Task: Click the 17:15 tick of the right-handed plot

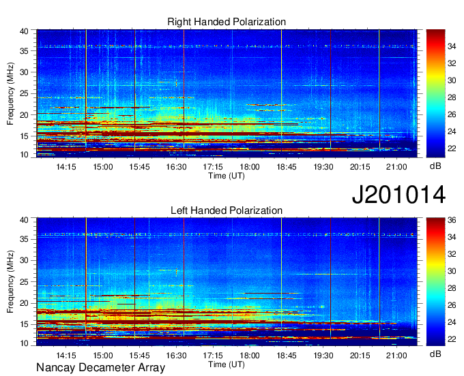Action: (213, 167)
